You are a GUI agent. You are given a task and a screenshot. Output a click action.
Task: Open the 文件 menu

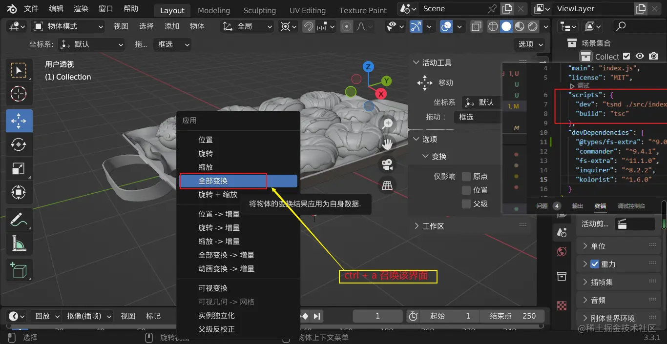[31, 9]
